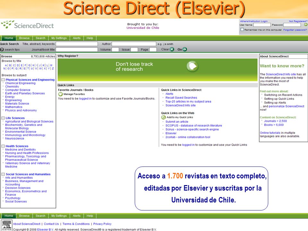
Task: Click logged in link under Favorite Journals
Action: click(85, 98)
